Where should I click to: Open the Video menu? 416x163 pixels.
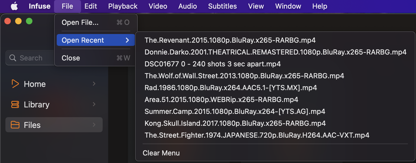point(158,6)
